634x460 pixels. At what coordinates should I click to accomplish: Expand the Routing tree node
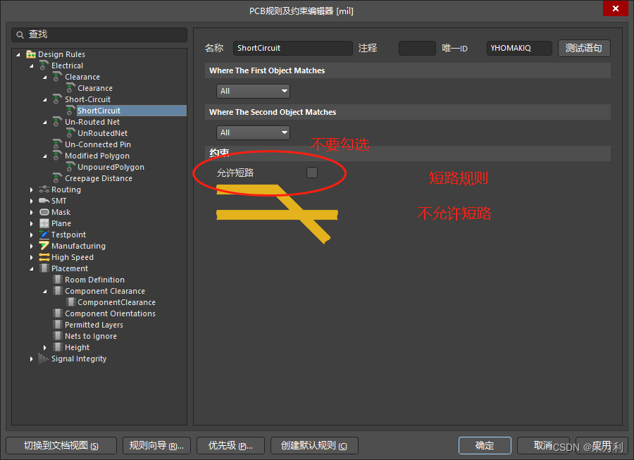pyautogui.click(x=32, y=189)
